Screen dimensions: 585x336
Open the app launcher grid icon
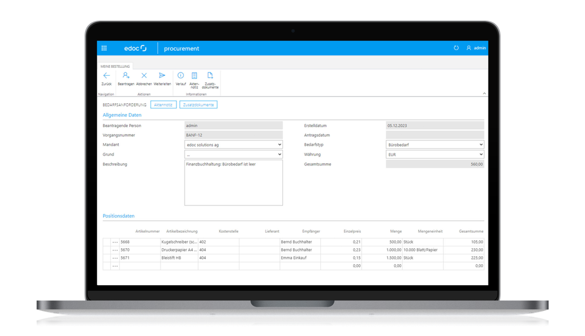(104, 48)
